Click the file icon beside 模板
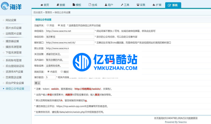Image resolution: width=211 pixels, height=124 pixels. pos(74,5)
